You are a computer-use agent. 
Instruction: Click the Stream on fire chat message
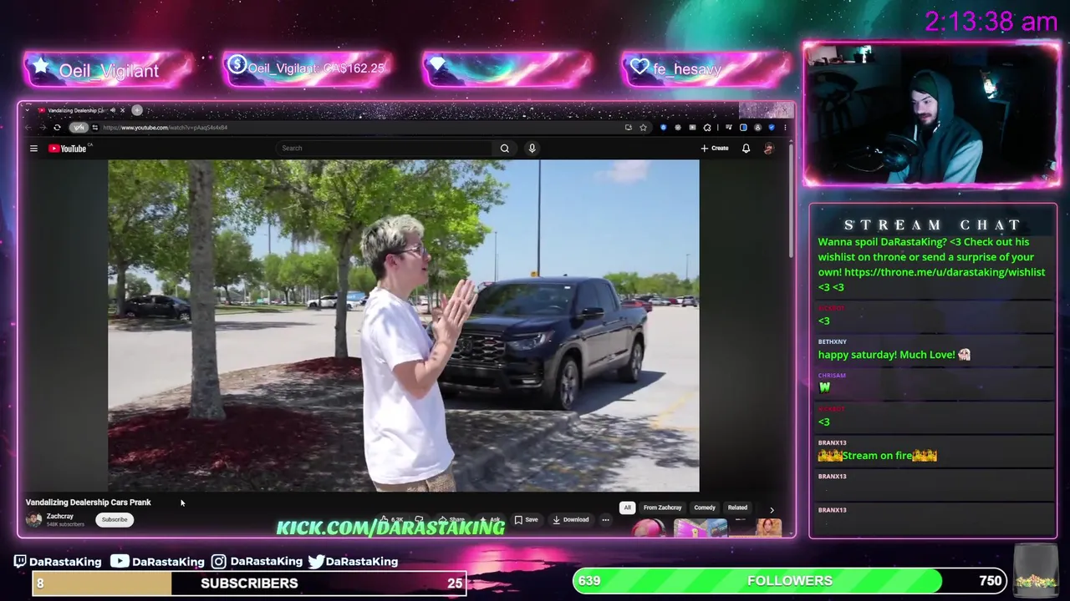(877, 456)
